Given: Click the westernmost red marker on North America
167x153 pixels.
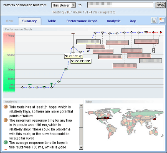Looking at the screenshot, I should click(97, 118).
